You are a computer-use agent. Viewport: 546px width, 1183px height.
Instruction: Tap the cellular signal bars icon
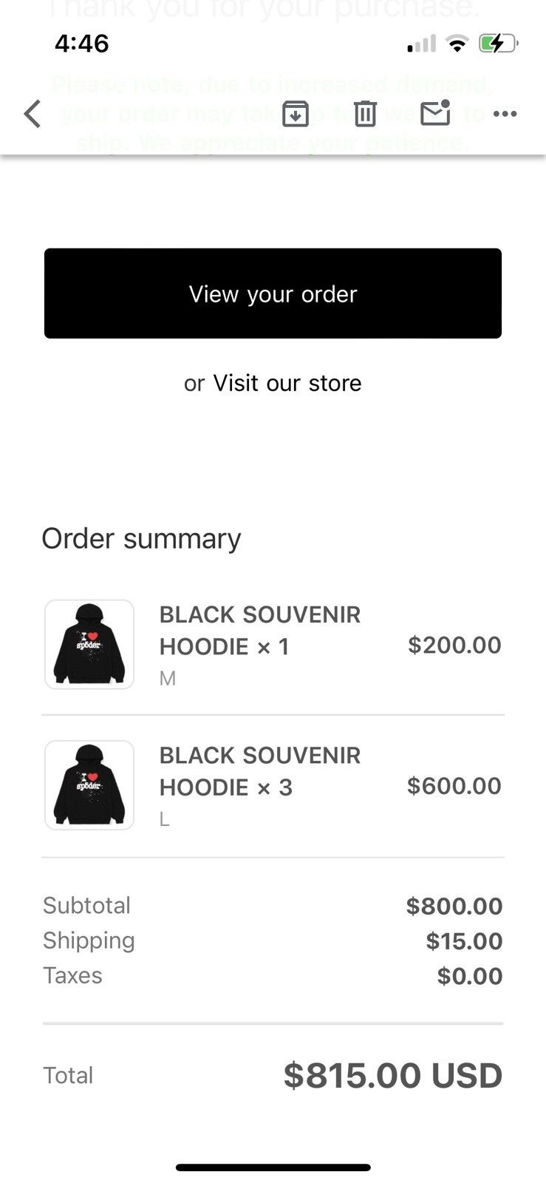[x=421, y=44]
